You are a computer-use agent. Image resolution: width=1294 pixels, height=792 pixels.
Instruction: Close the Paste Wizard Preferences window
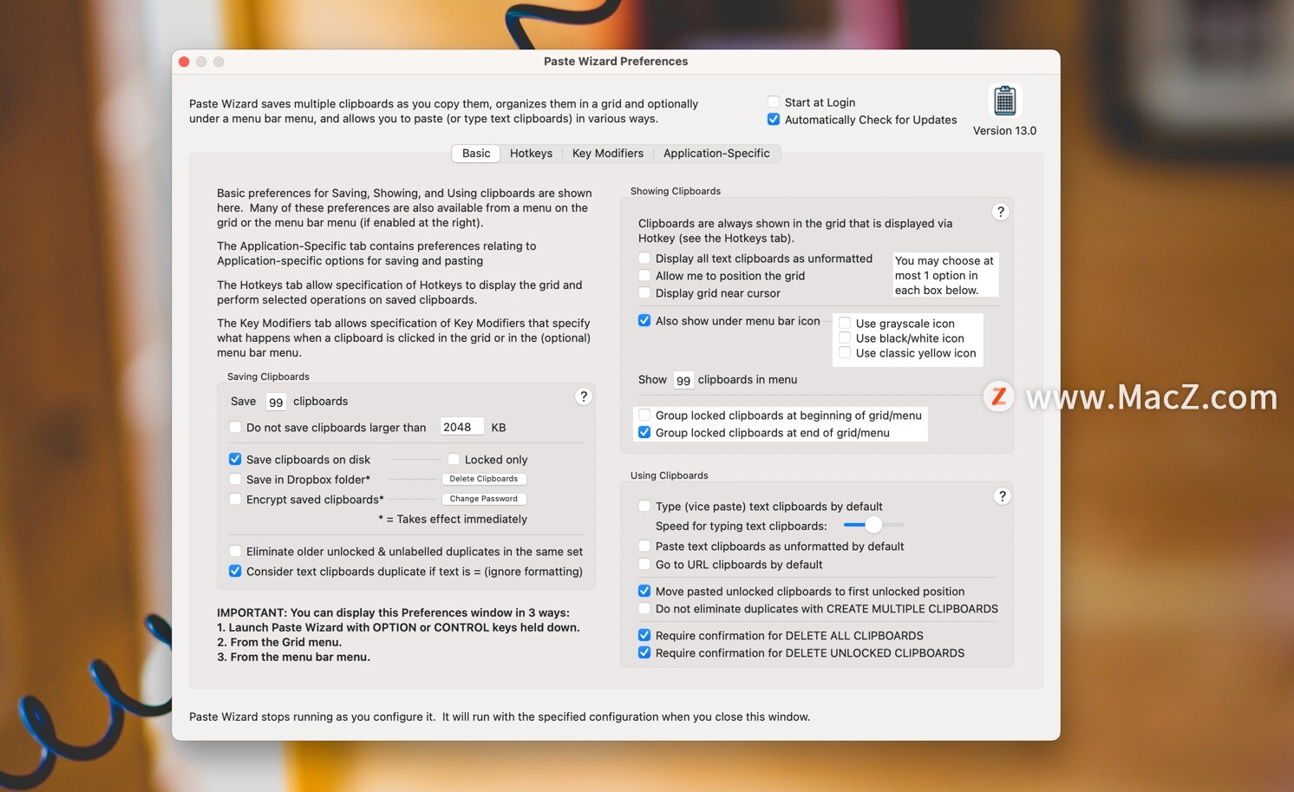184,62
